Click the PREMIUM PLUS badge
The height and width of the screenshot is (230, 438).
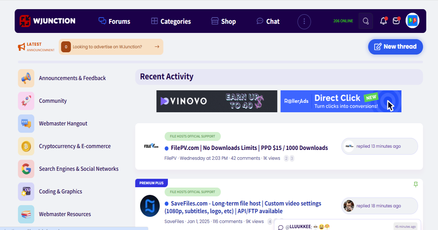point(151,183)
